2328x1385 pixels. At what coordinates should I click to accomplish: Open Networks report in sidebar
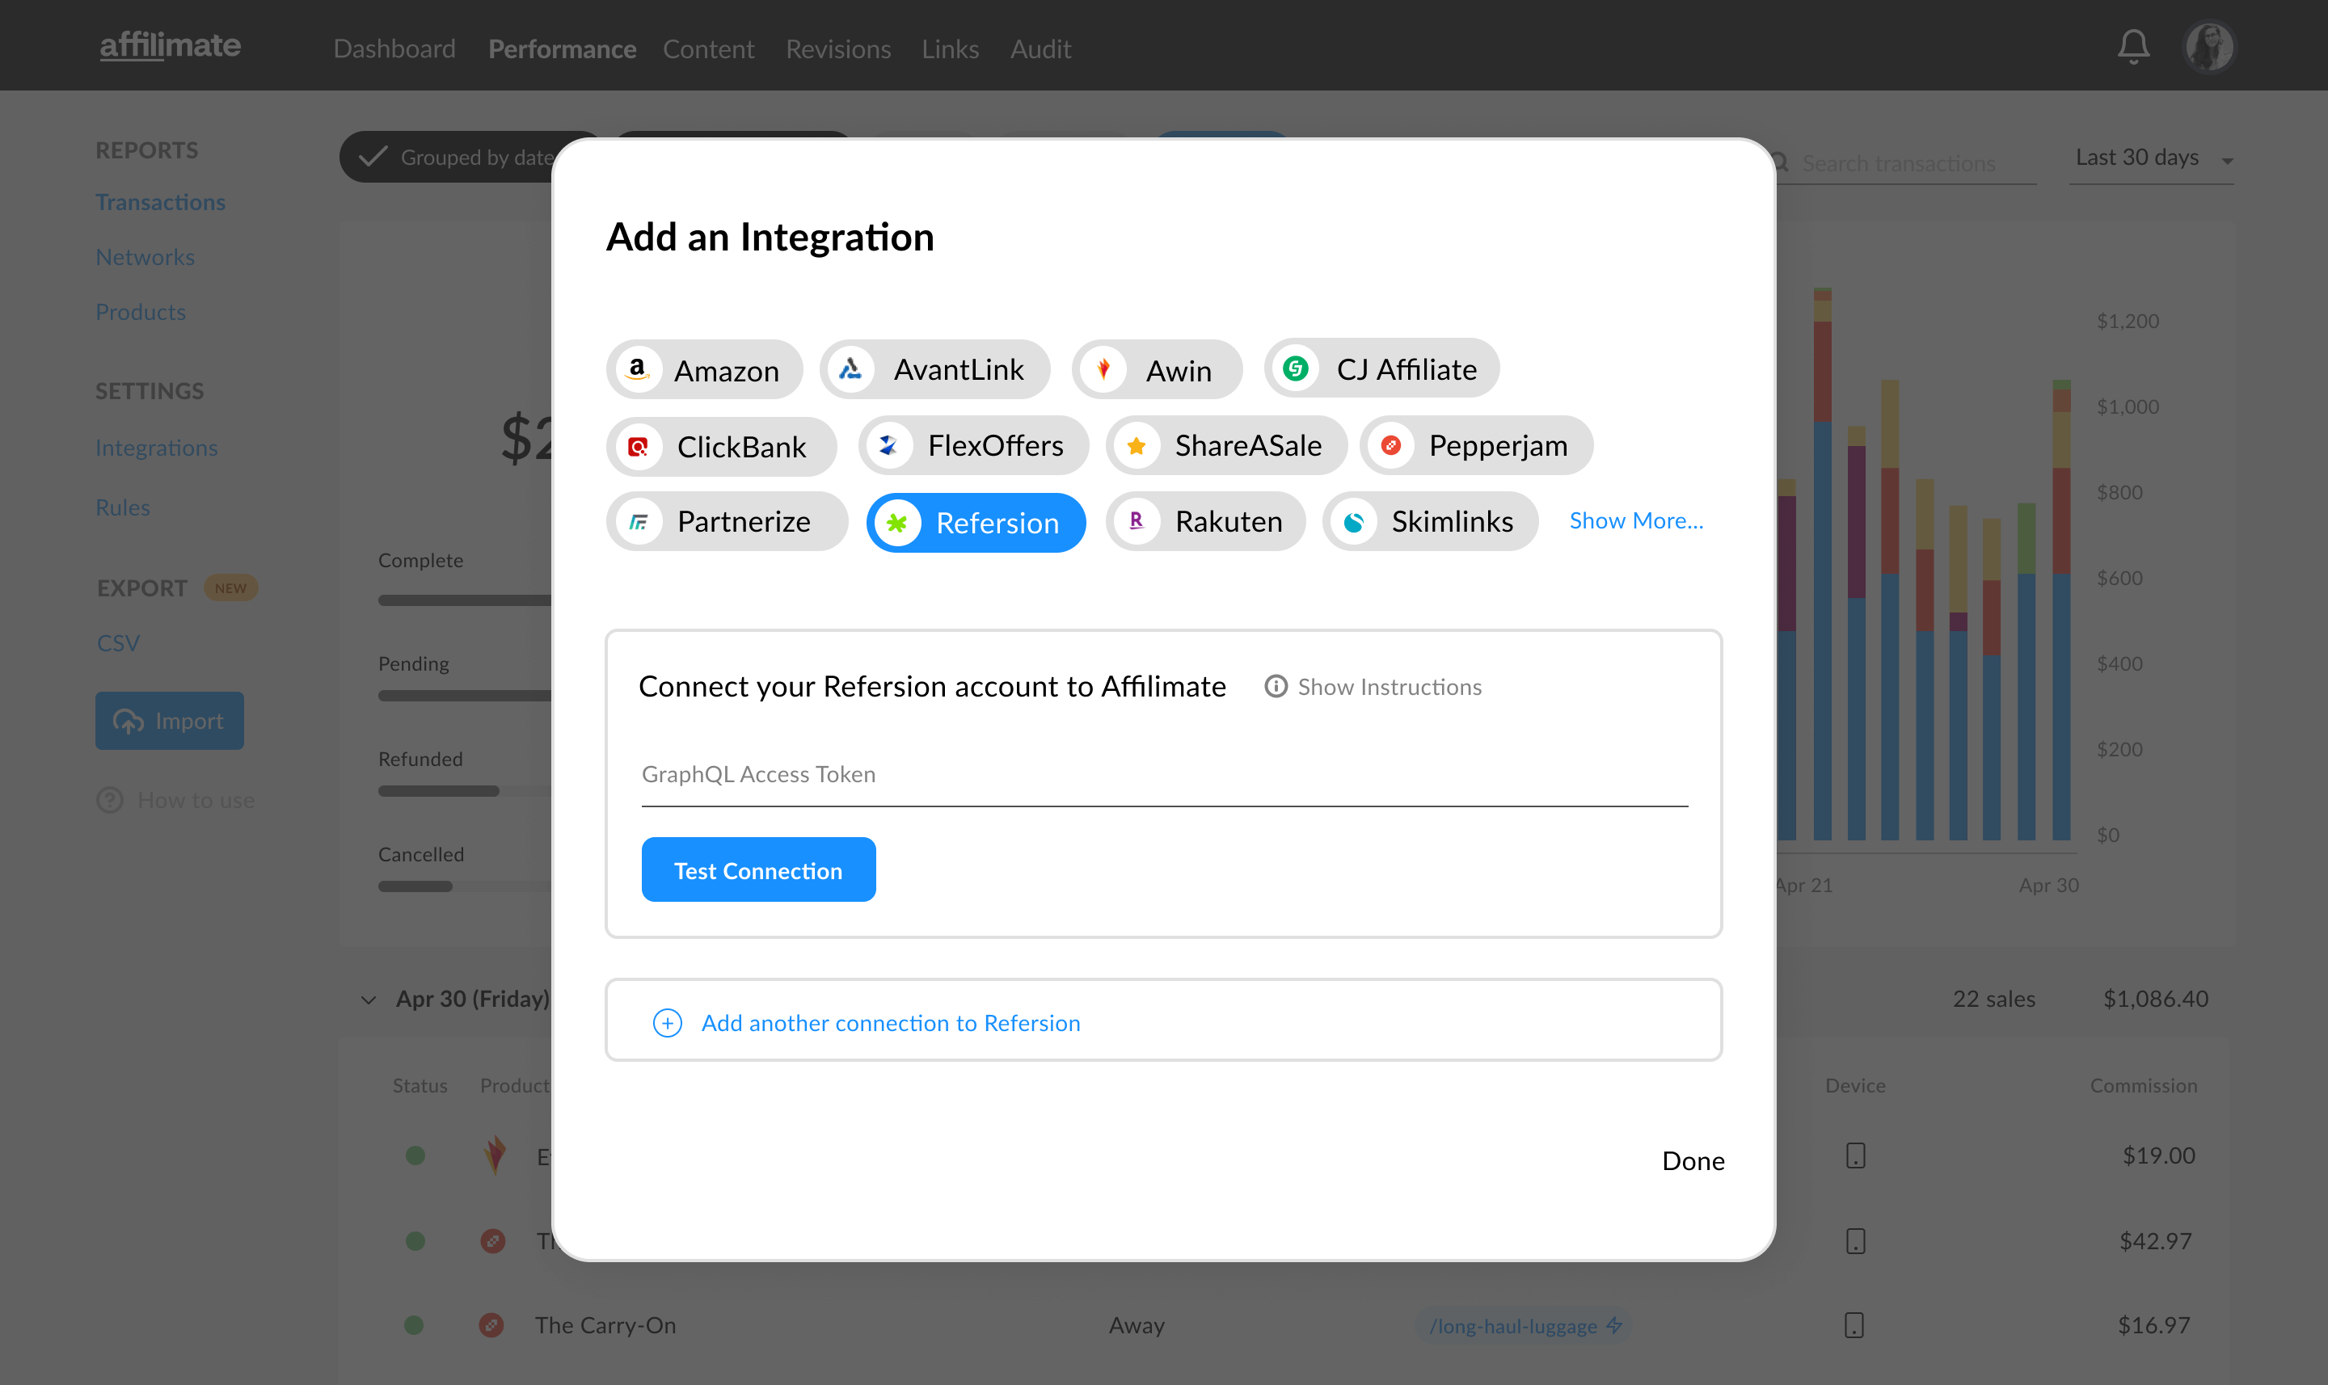[145, 257]
